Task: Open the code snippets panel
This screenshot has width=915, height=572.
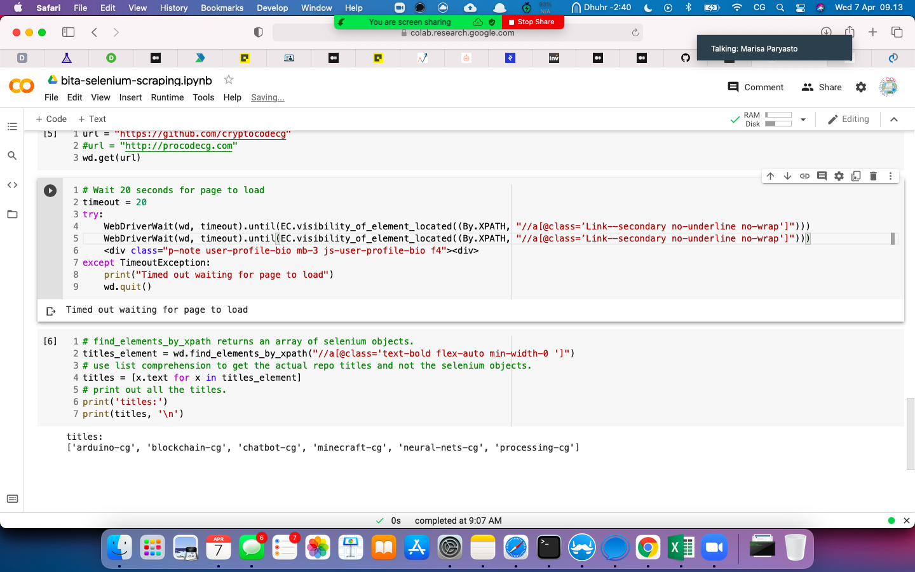Action: point(12,185)
